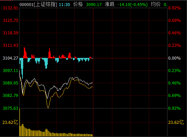The image size is (187, 137).
Task: Select the right 23.62亿 volume label
Action: (176, 122)
